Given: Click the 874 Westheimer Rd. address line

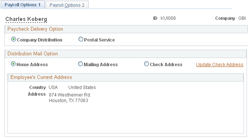Looking at the screenshot, I should [x=70, y=95].
